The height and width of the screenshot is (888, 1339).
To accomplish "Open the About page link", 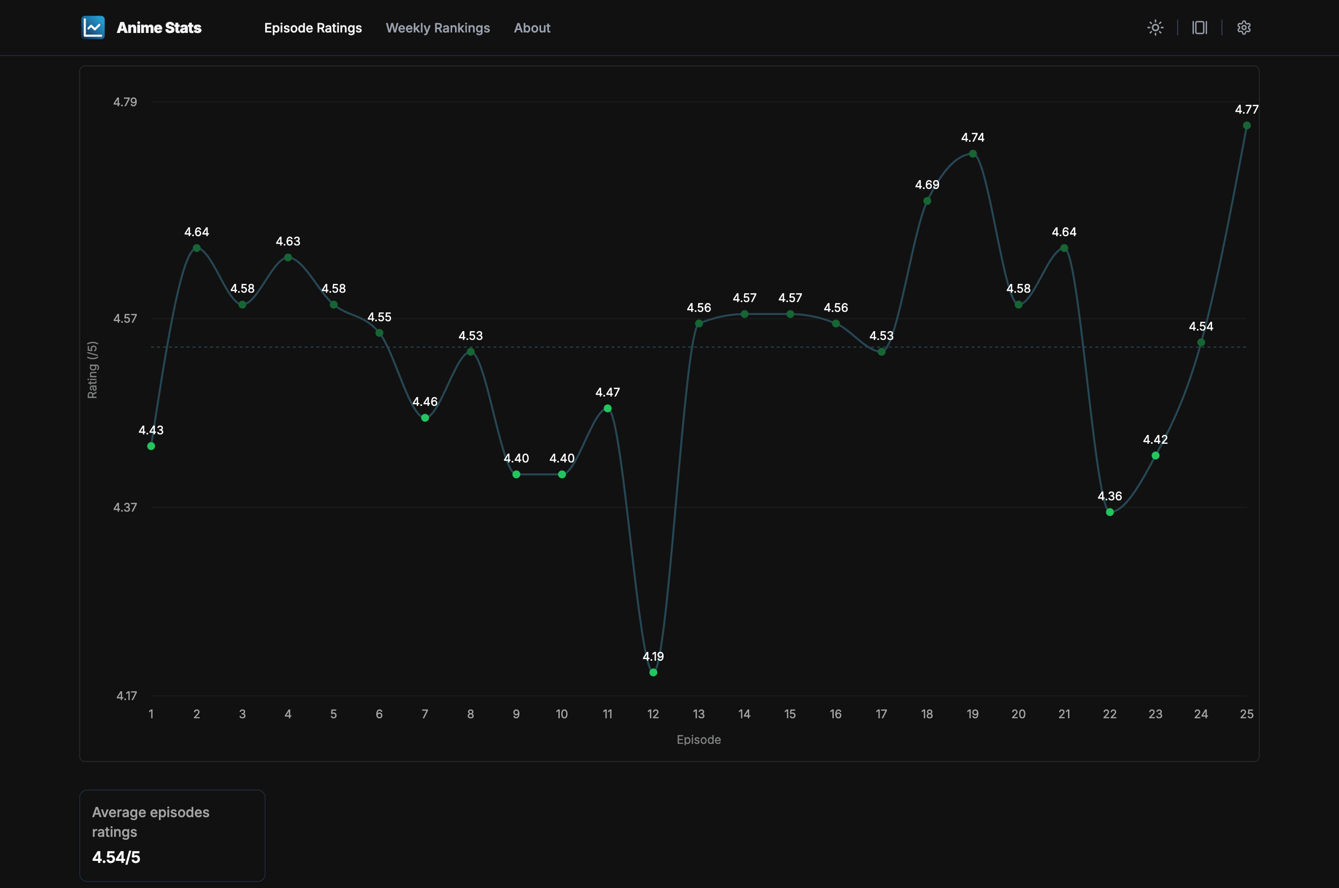I will (x=532, y=28).
